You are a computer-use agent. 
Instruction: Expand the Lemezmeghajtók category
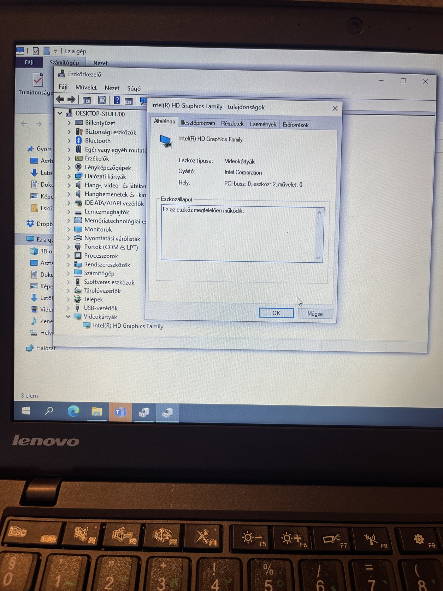[69, 212]
